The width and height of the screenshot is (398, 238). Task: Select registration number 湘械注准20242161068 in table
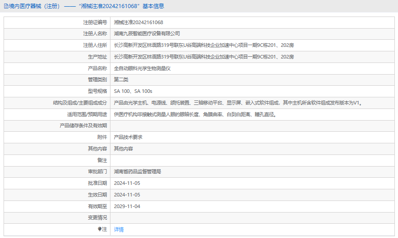pyautogui.click(x=138, y=22)
